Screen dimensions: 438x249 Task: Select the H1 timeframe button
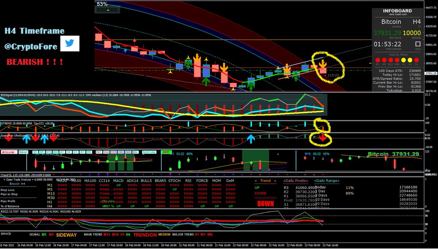click(62, 152)
